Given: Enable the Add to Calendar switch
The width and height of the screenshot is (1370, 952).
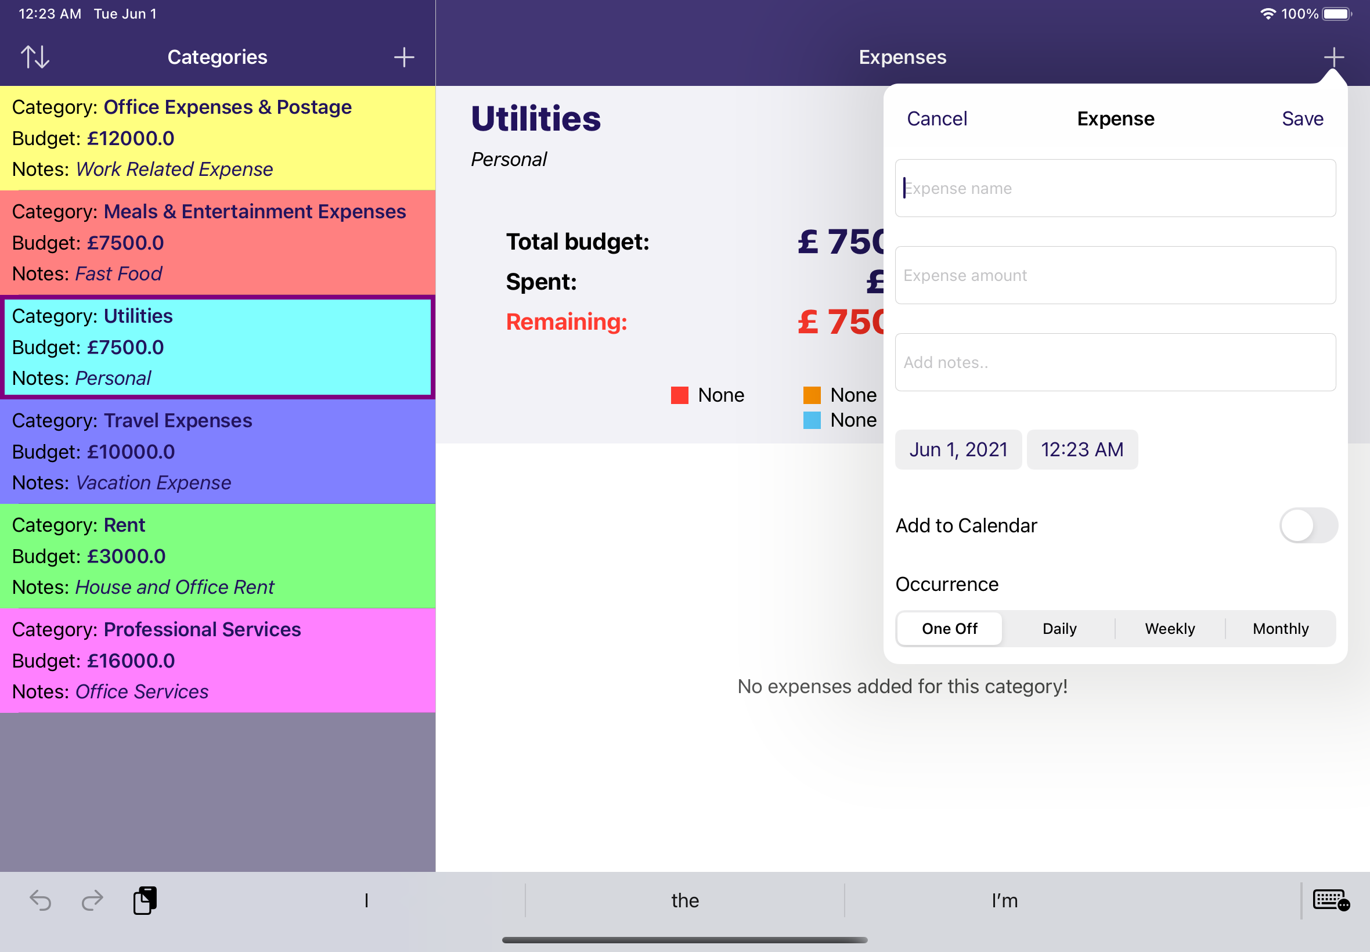Looking at the screenshot, I should tap(1308, 525).
